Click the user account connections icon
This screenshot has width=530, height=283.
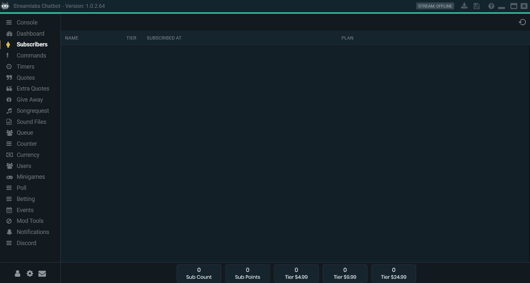click(17, 274)
